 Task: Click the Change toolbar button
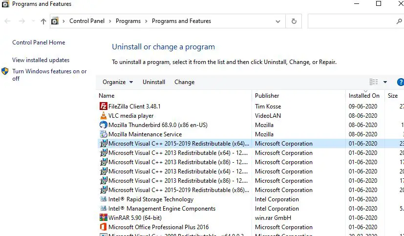pyautogui.click(x=185, y=82)
